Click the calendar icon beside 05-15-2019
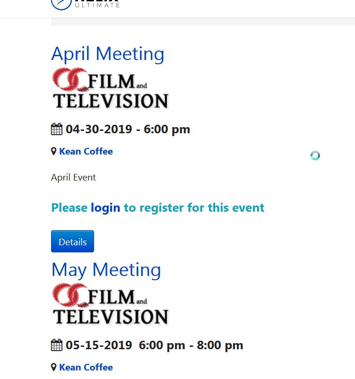Screen dimensions: 355x379 pos(57,345)
